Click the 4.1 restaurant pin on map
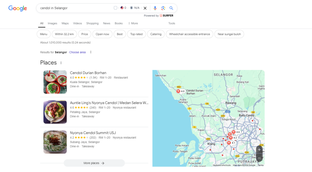 coord(231,143)
